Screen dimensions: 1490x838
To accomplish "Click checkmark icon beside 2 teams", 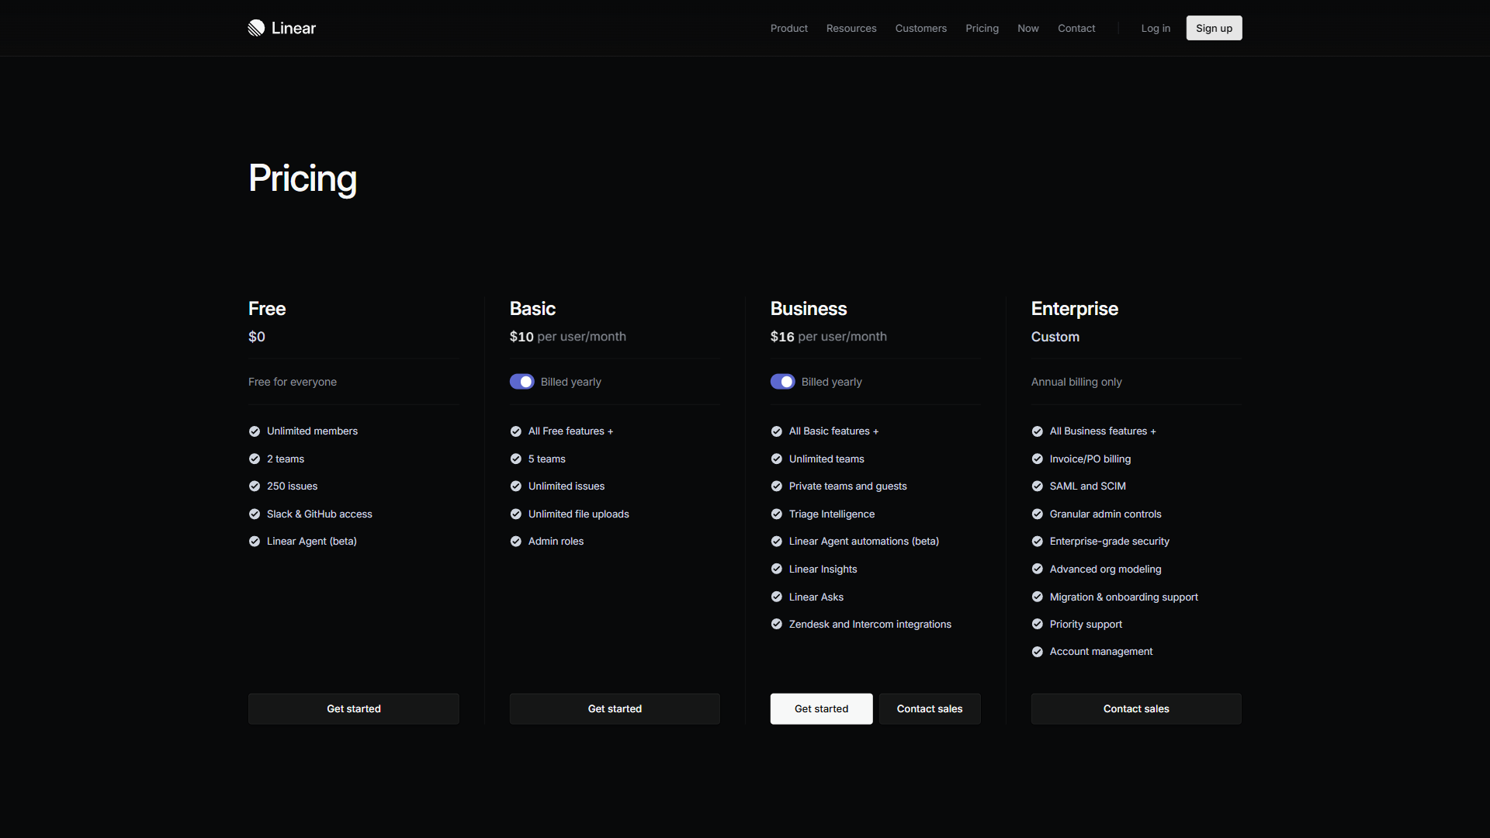I will pos(255,459).
